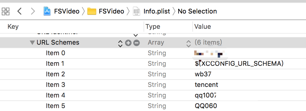Click the yellow FSVideo folder icon
Viewport: 306px width, 111px height.
coord(92,11)
